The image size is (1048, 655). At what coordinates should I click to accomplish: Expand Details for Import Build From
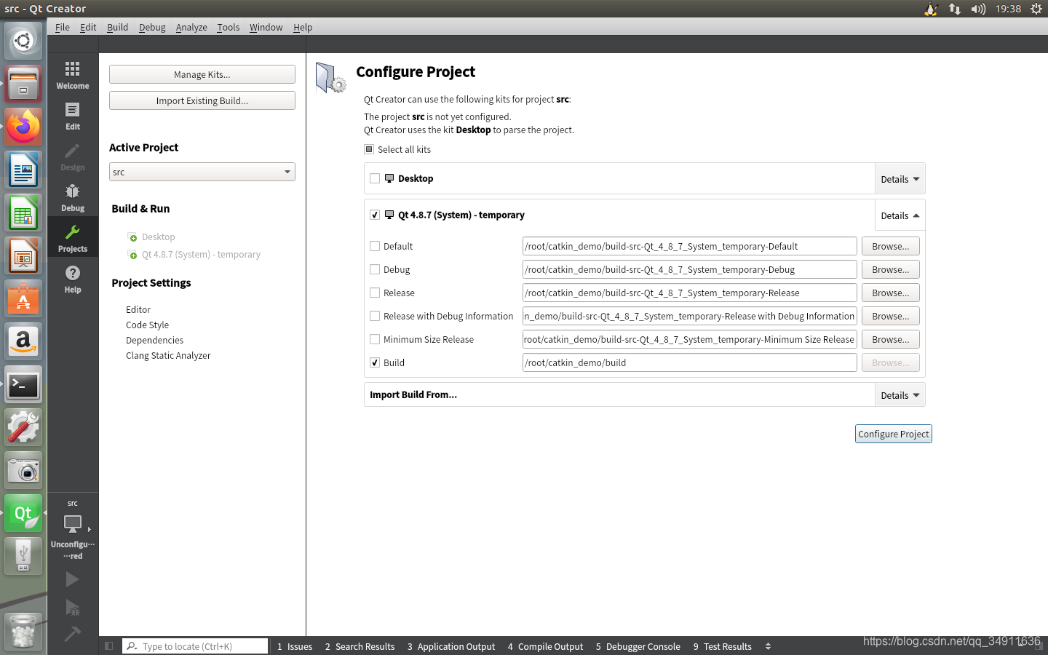click(900, 395)
